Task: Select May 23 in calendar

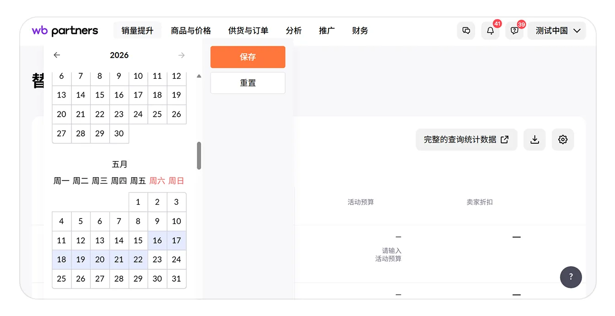Action: tap(157, 260)
